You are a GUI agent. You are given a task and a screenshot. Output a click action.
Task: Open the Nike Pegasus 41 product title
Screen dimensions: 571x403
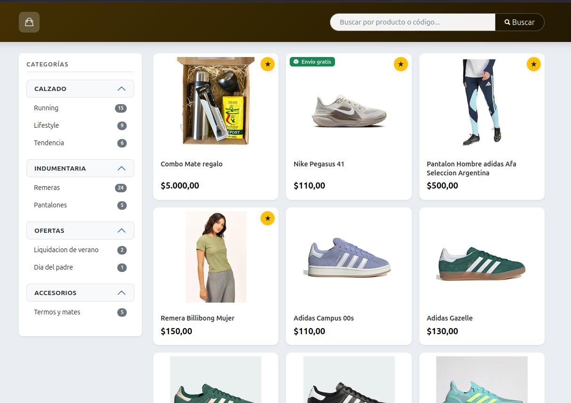pos(319,164)
